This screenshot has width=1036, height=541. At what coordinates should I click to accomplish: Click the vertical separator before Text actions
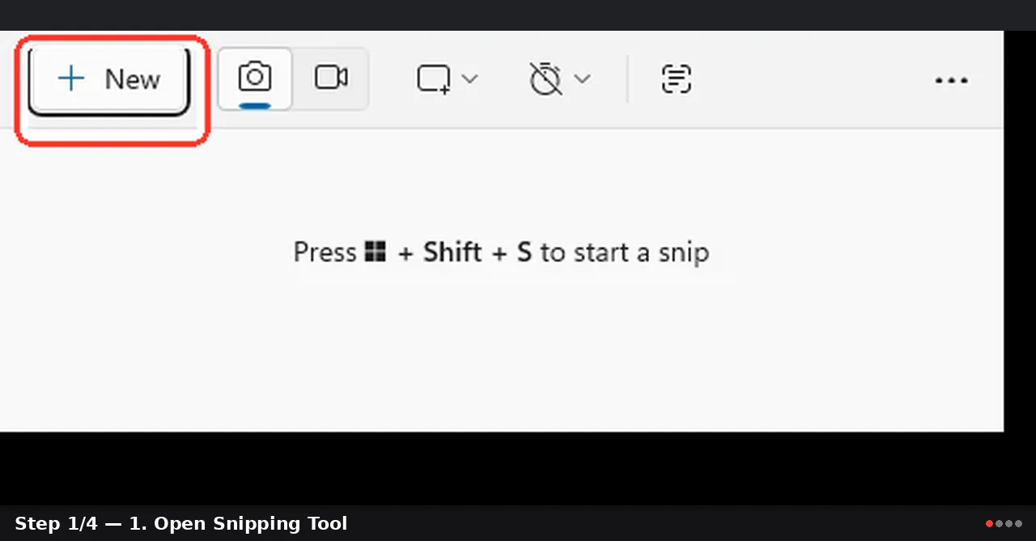(x=627, y=79)
